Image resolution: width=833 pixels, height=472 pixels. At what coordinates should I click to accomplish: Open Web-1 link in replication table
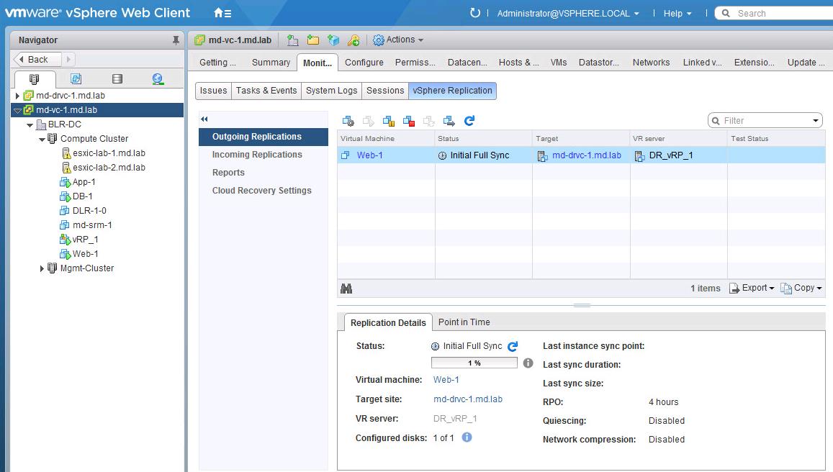(x=370, y=155)
